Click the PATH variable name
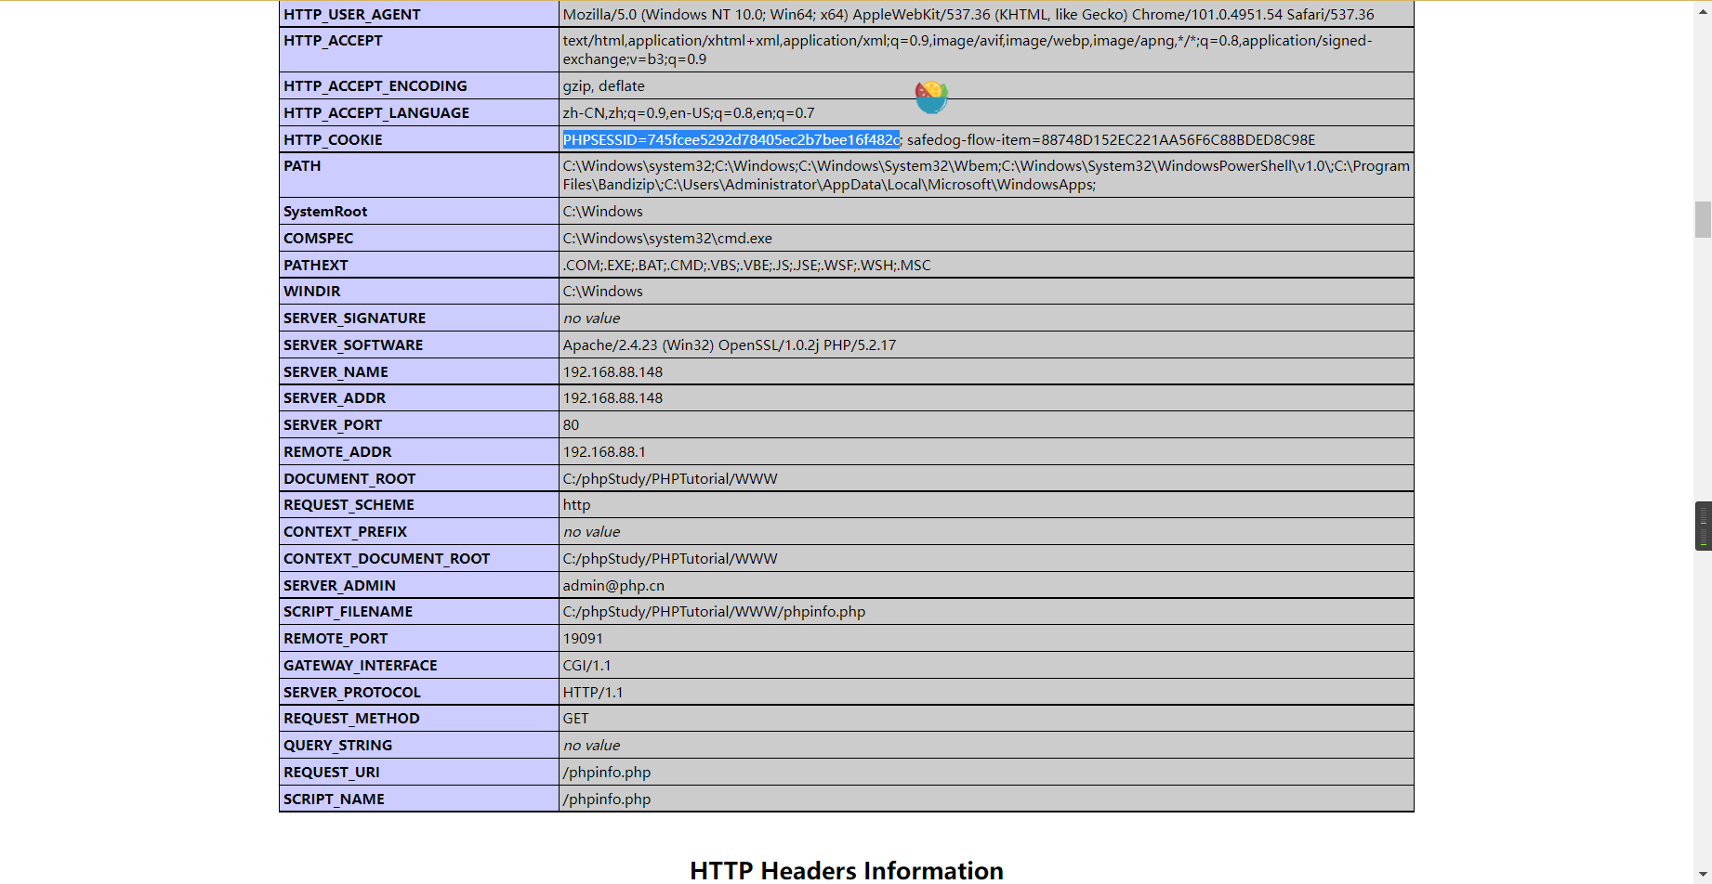The height and width of the screenshot is (884, 1712). tap(302, 165)
